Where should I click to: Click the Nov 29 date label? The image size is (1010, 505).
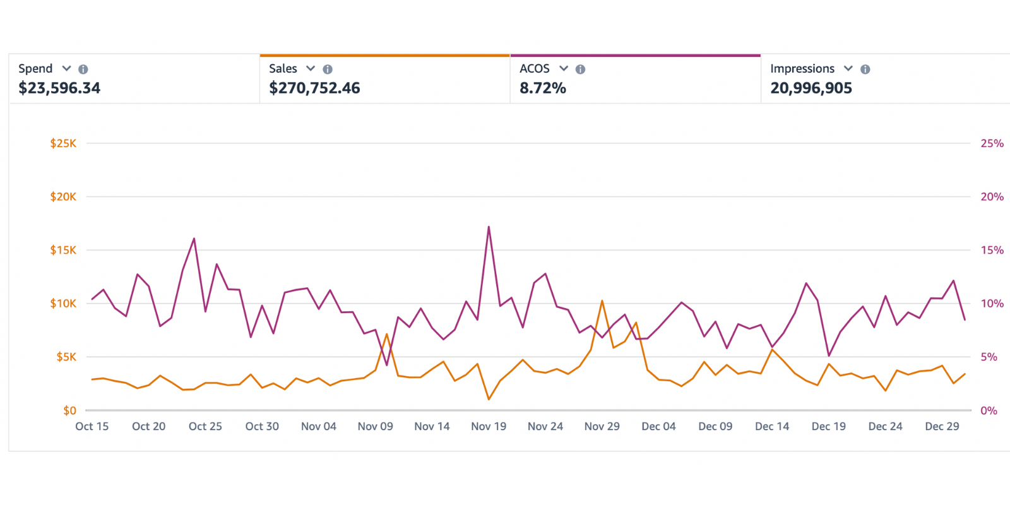pyautogui.click(x=602, y=427)
